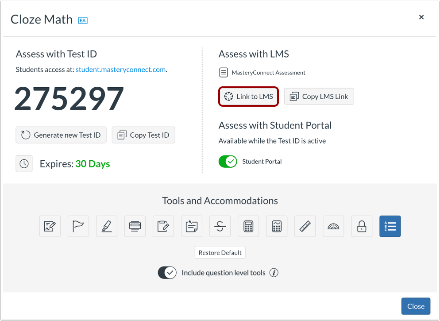Enable the highlighter tool
This screenshot has height=321, width=440.
click(x=107, y=226)
